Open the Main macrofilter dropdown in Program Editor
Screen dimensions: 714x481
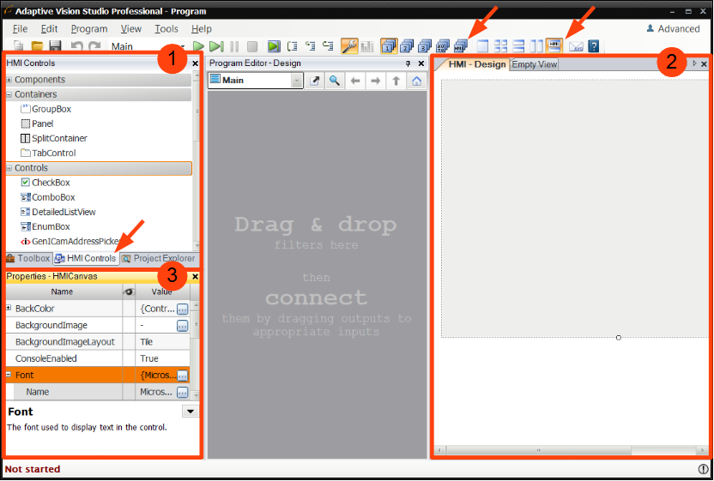point(297,81)
